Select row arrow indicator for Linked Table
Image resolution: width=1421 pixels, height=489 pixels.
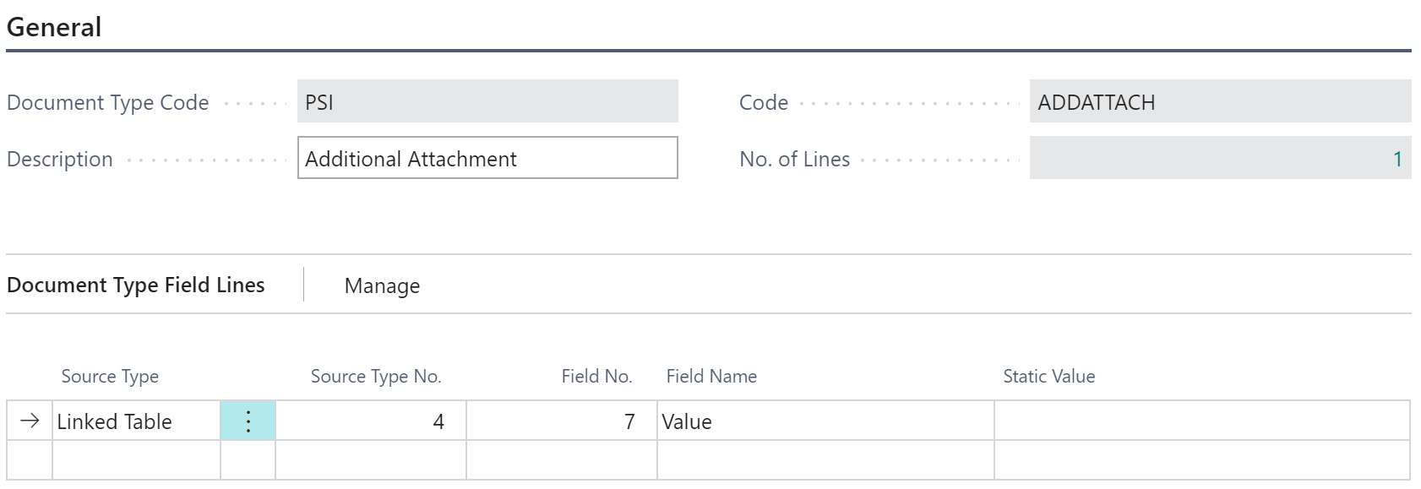point(30,421)
